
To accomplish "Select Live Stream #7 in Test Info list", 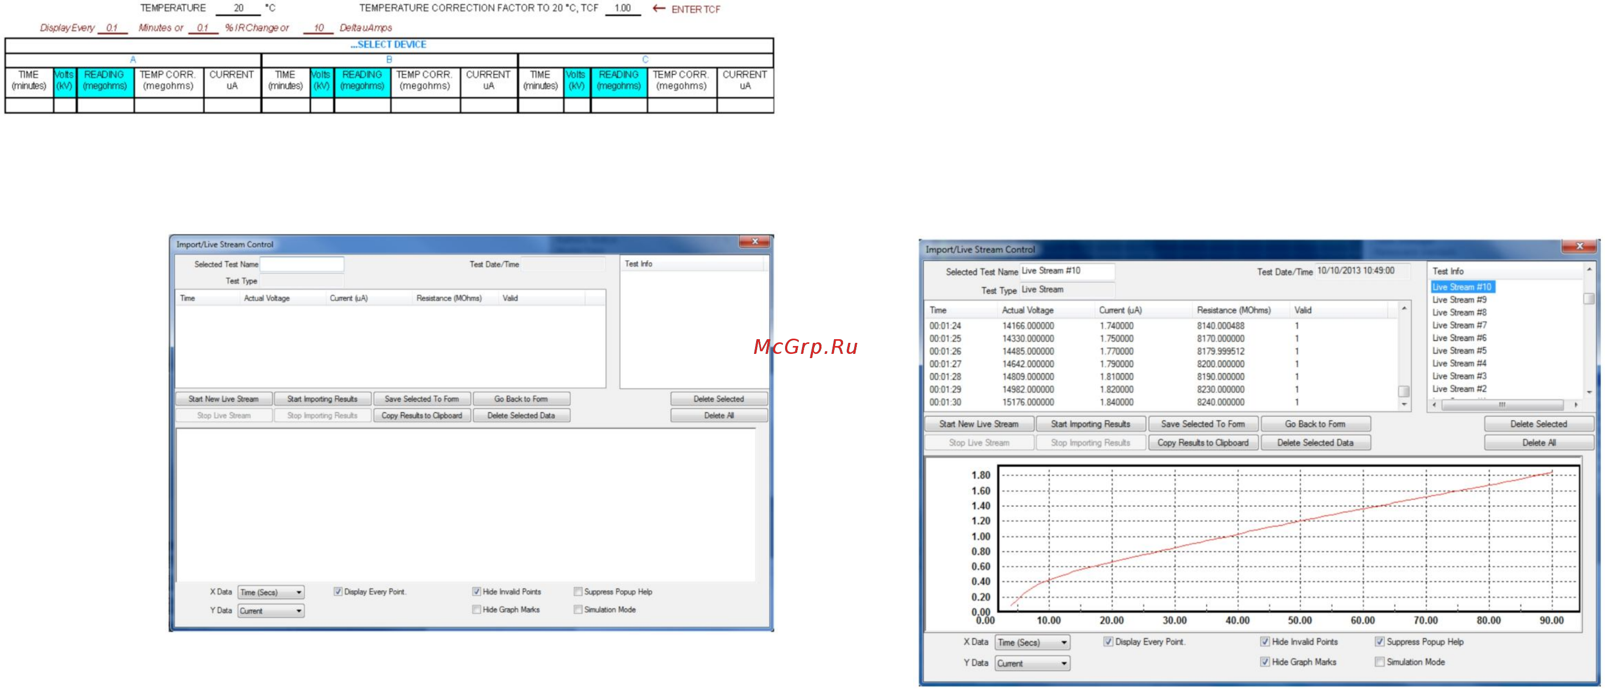I will click(1459, 325).
